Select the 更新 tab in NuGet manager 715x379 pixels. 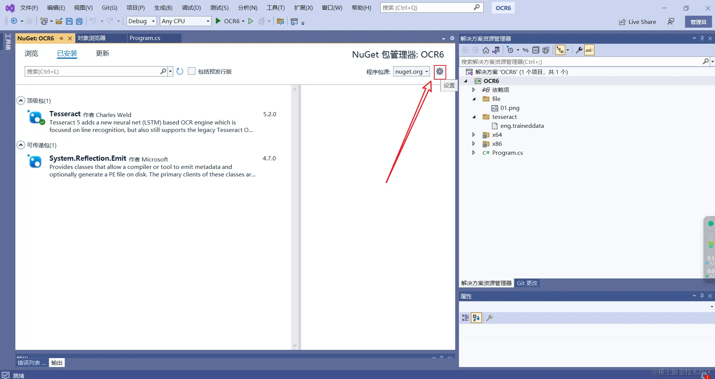coord(103,53)
